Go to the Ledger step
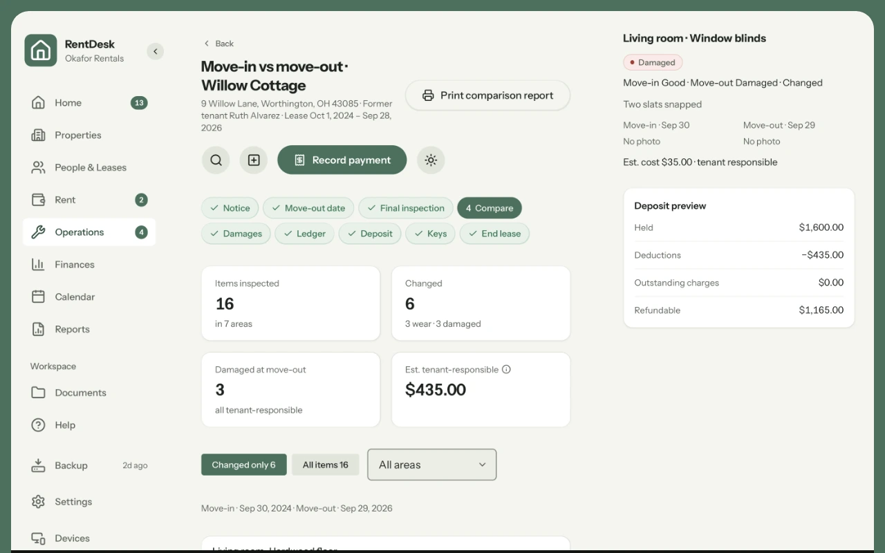 pos(305,234)
